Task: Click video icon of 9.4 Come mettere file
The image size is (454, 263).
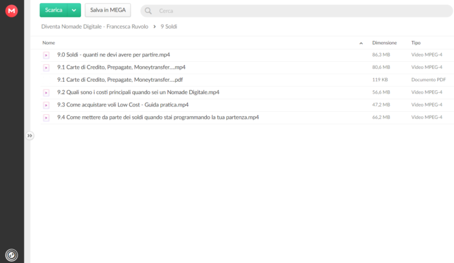Action: click(46, 118)
